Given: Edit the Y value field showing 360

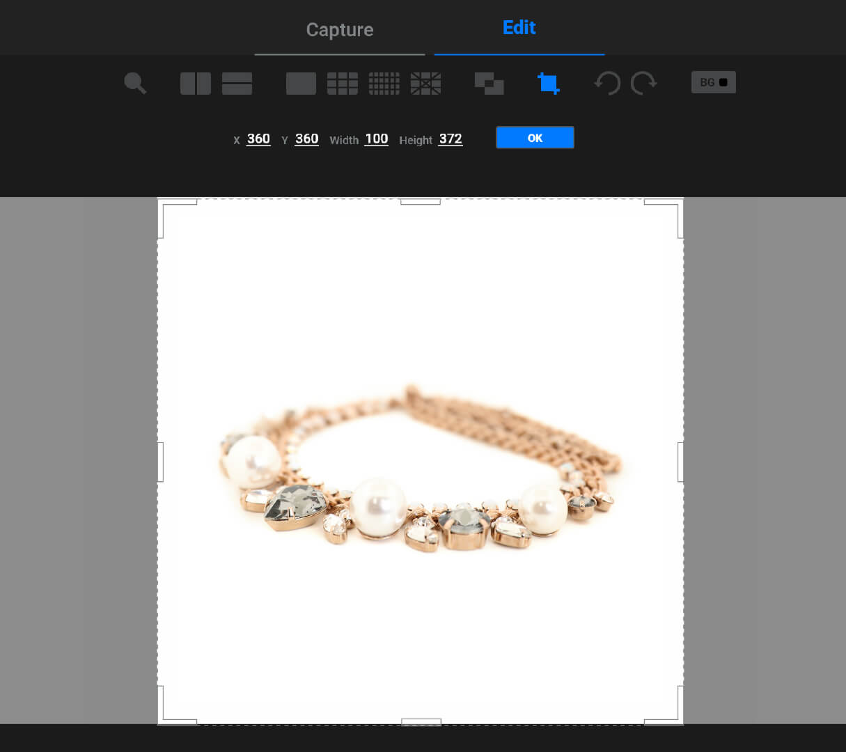Looking at the screenshot, I should pyautogui.click(x=306, y=139).
